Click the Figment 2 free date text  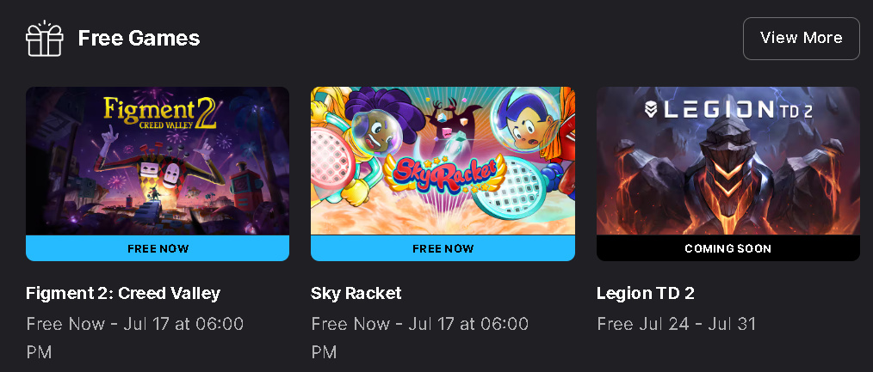click(x=134, y=338)
